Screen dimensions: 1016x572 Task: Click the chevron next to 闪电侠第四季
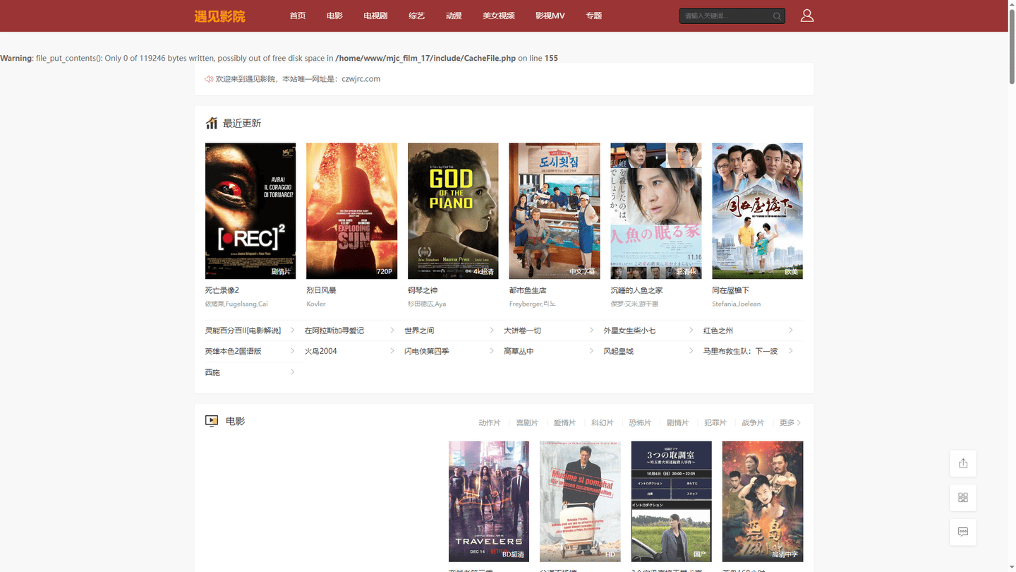pos(491,351)
